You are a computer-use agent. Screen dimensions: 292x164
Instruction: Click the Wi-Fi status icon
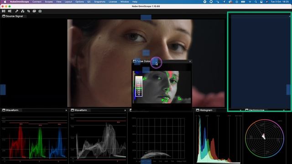[250, 2]
